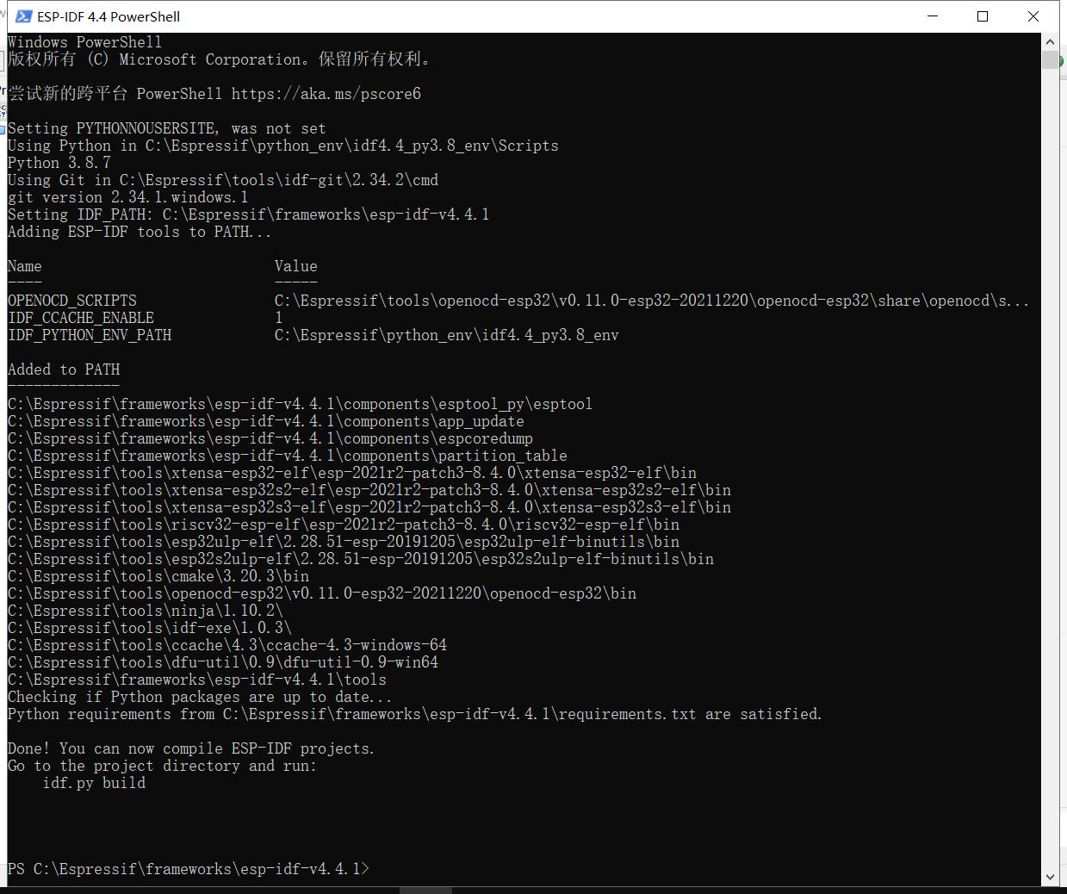Click the 'Checking if Python packages' line

pos(200,697)
